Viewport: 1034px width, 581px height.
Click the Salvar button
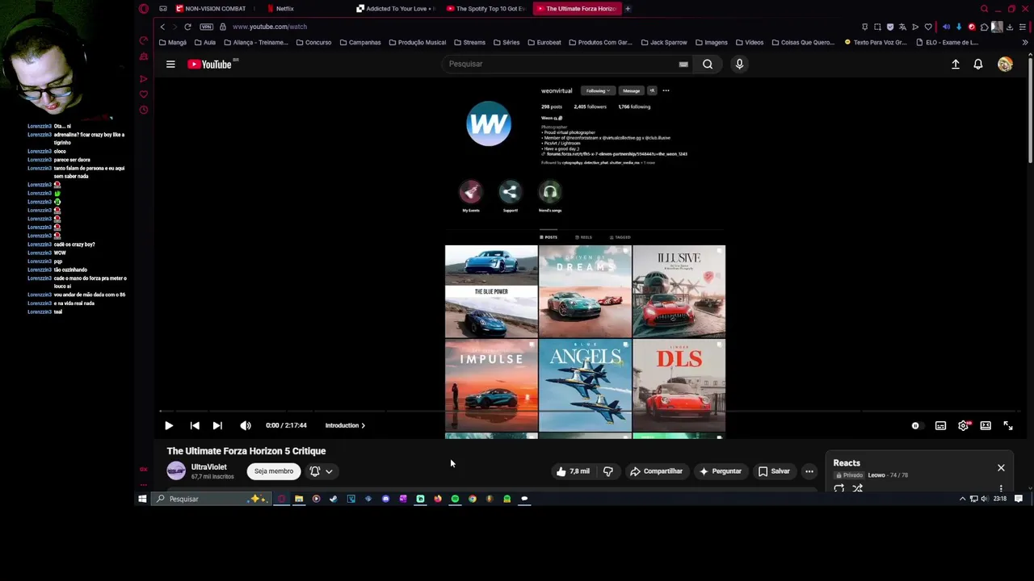tap(774, 471)
